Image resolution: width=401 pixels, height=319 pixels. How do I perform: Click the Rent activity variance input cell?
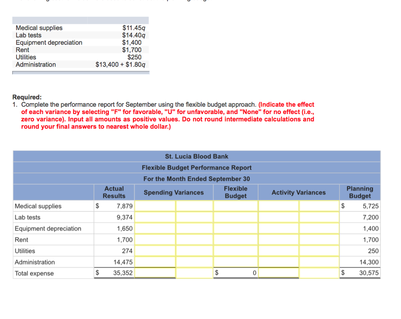[x=278, y=239]
